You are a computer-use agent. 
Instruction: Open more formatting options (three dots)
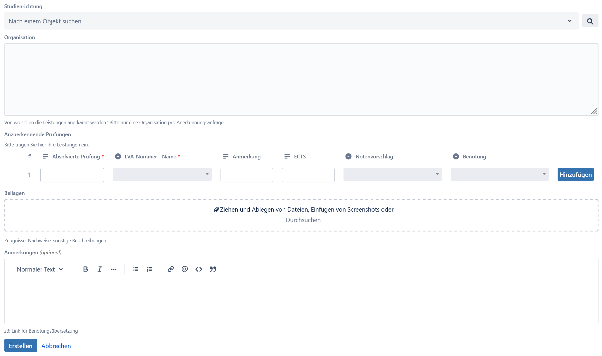[114, 269]
